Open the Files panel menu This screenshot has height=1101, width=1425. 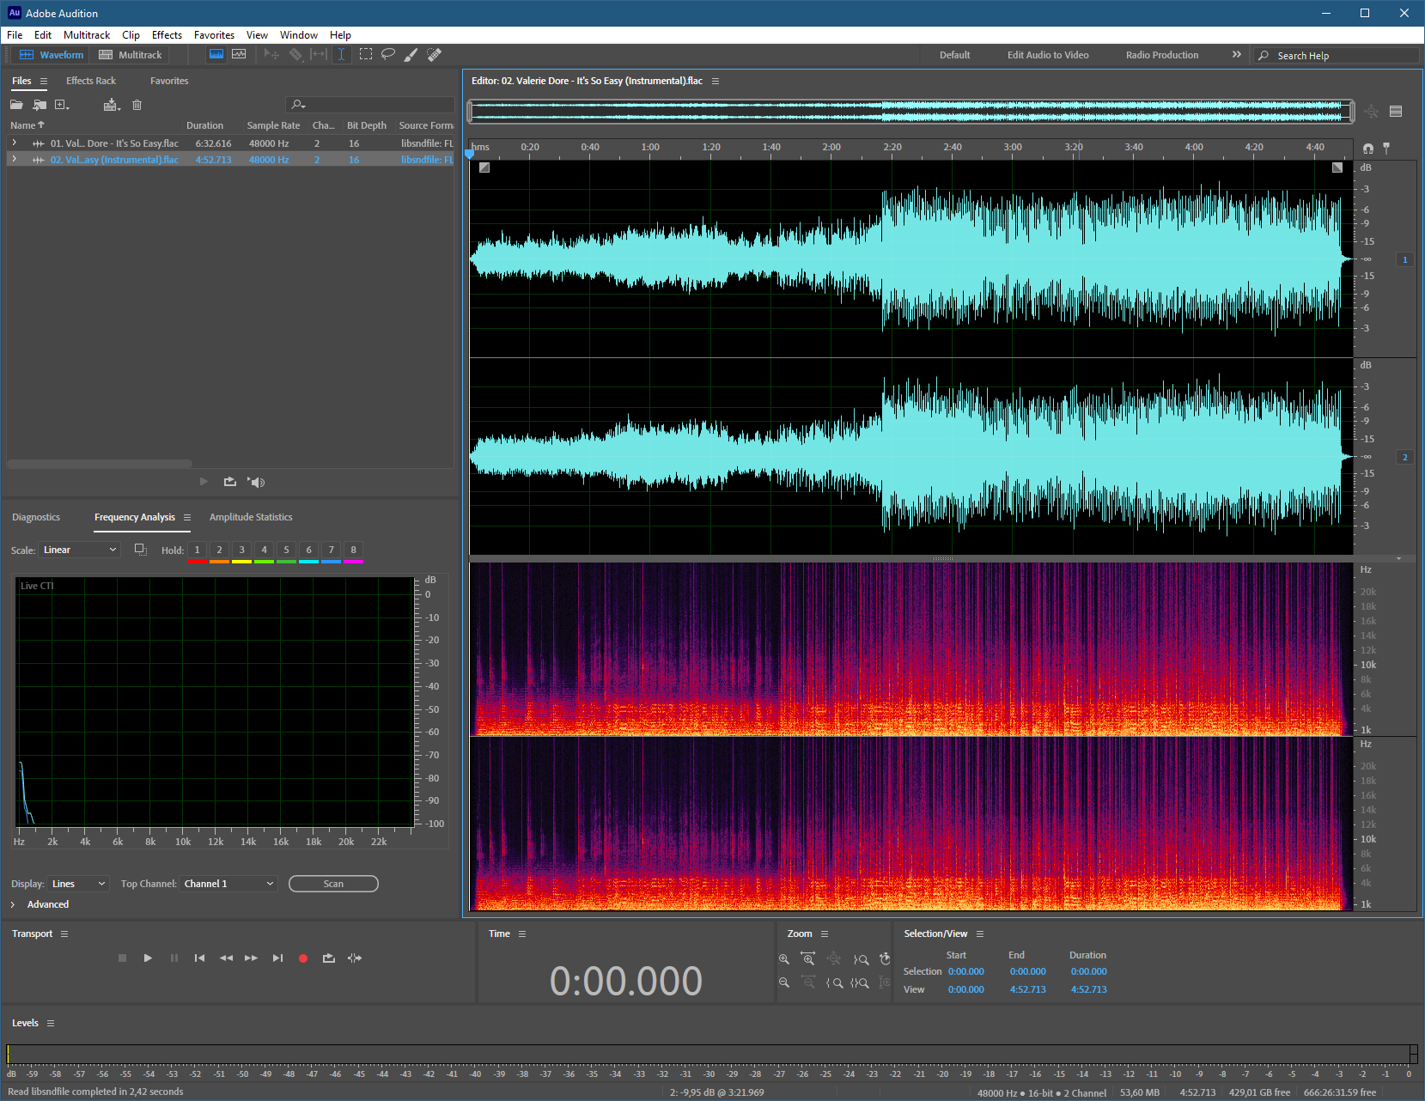[44, 81]
